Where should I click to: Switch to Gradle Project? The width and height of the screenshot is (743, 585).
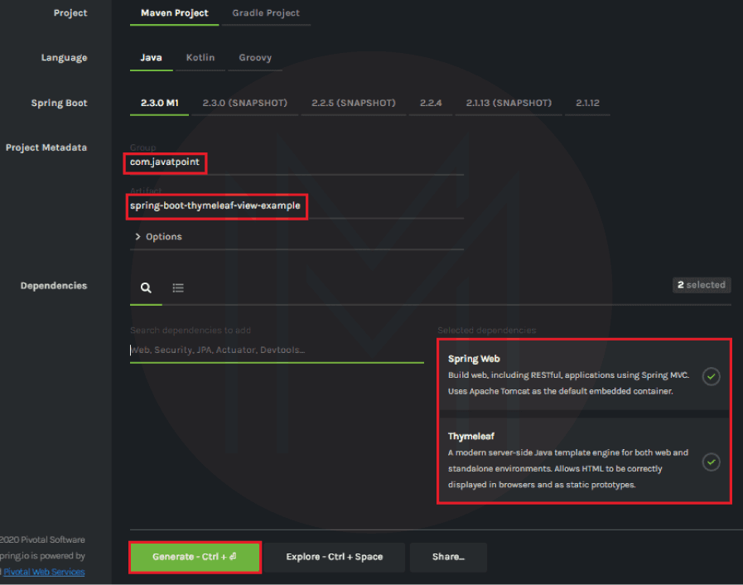(x=266, y=12)
